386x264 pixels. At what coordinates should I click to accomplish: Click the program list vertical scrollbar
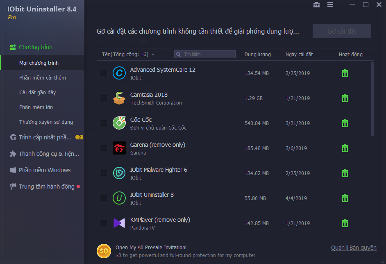(x=372, y=98)
